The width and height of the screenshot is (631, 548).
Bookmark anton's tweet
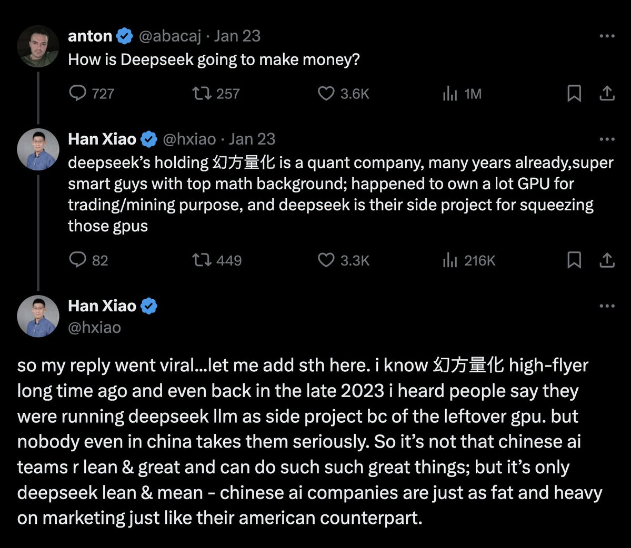[574, 94]
